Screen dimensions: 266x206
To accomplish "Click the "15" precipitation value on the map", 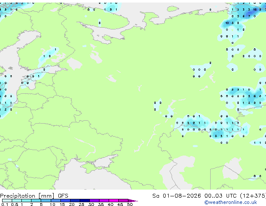I will click(x=255, y=10).
